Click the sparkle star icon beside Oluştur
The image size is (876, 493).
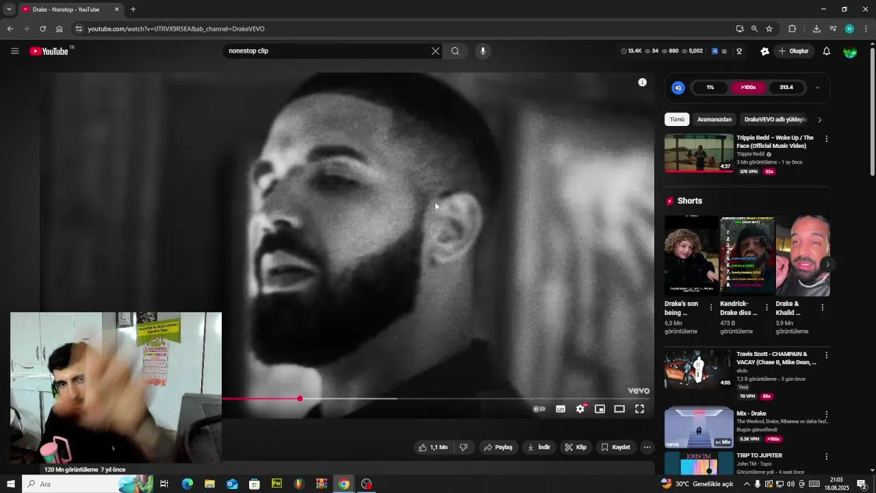click(764, 51)
